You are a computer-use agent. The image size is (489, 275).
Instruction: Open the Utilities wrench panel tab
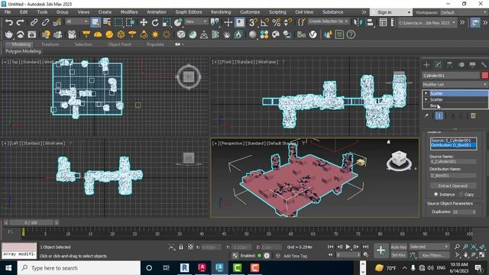coord(484,65)
